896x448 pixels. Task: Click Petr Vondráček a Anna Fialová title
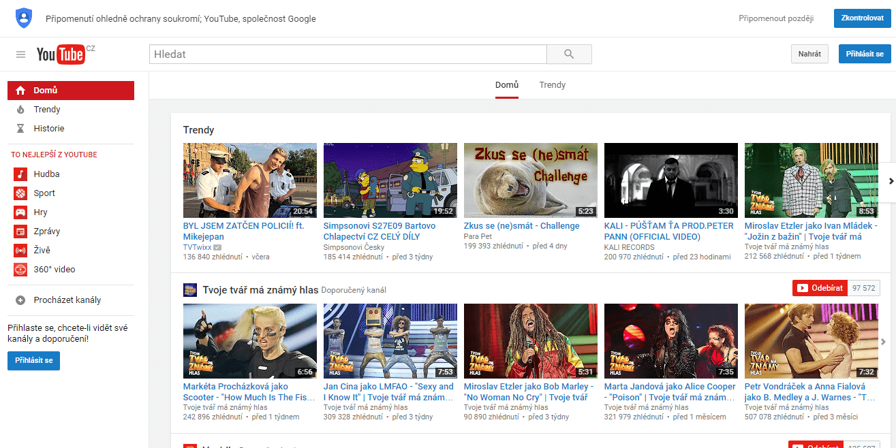click(810, 392)
